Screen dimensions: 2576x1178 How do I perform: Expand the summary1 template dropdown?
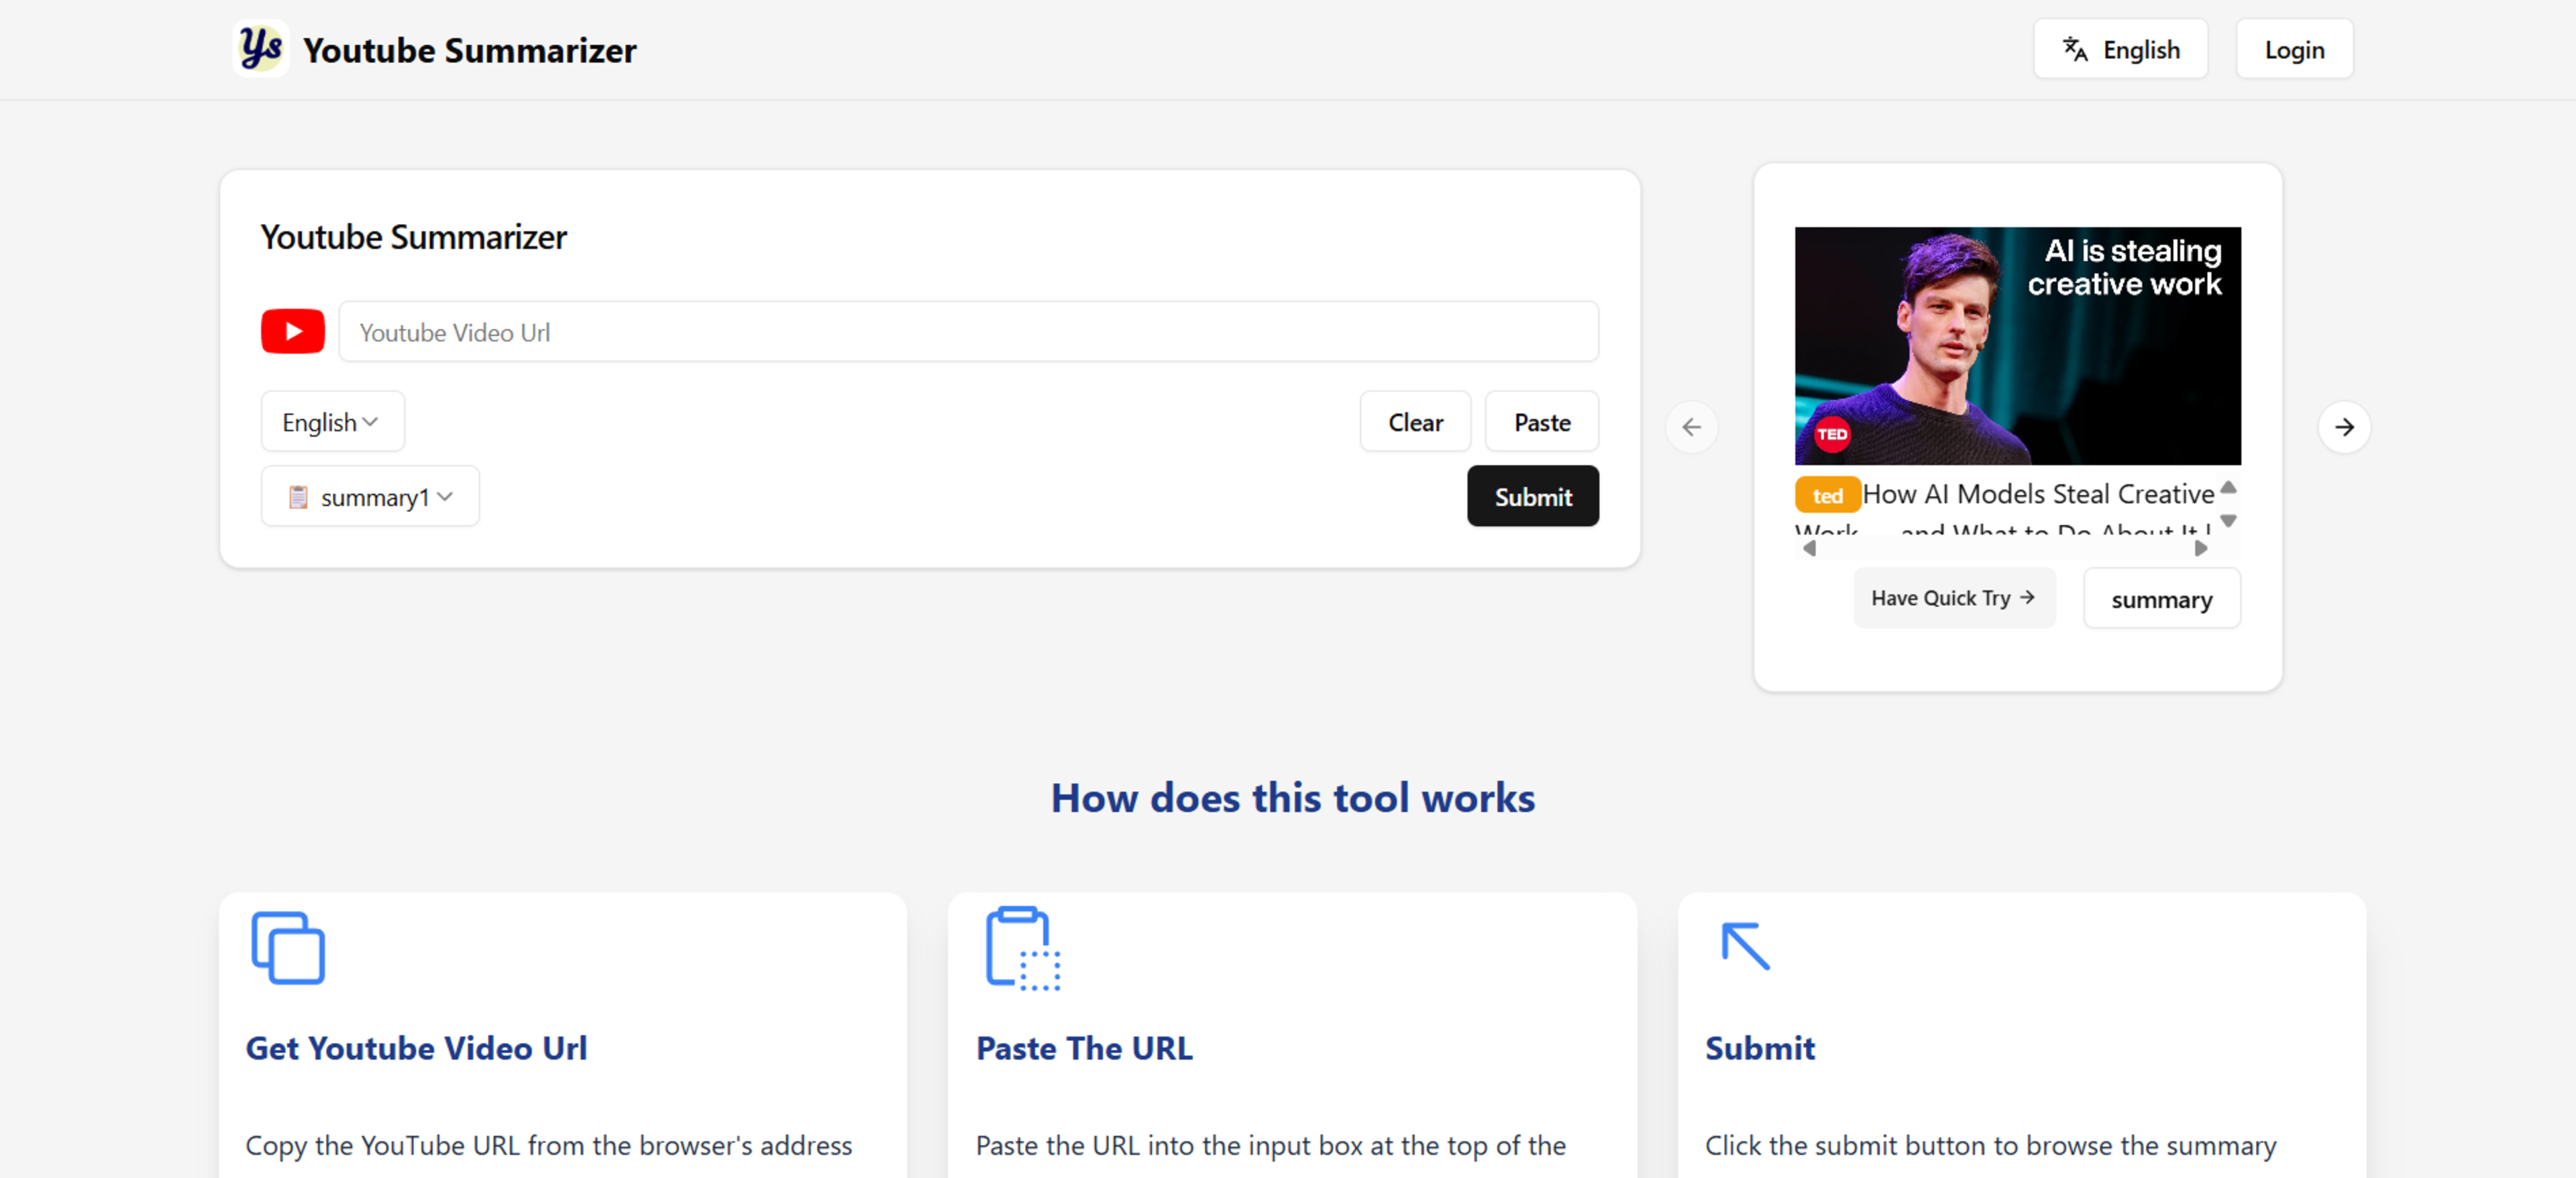[x=370, y=497]
